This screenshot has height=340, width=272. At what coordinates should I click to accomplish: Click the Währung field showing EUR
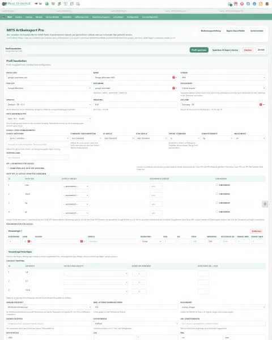click(136, 104)
